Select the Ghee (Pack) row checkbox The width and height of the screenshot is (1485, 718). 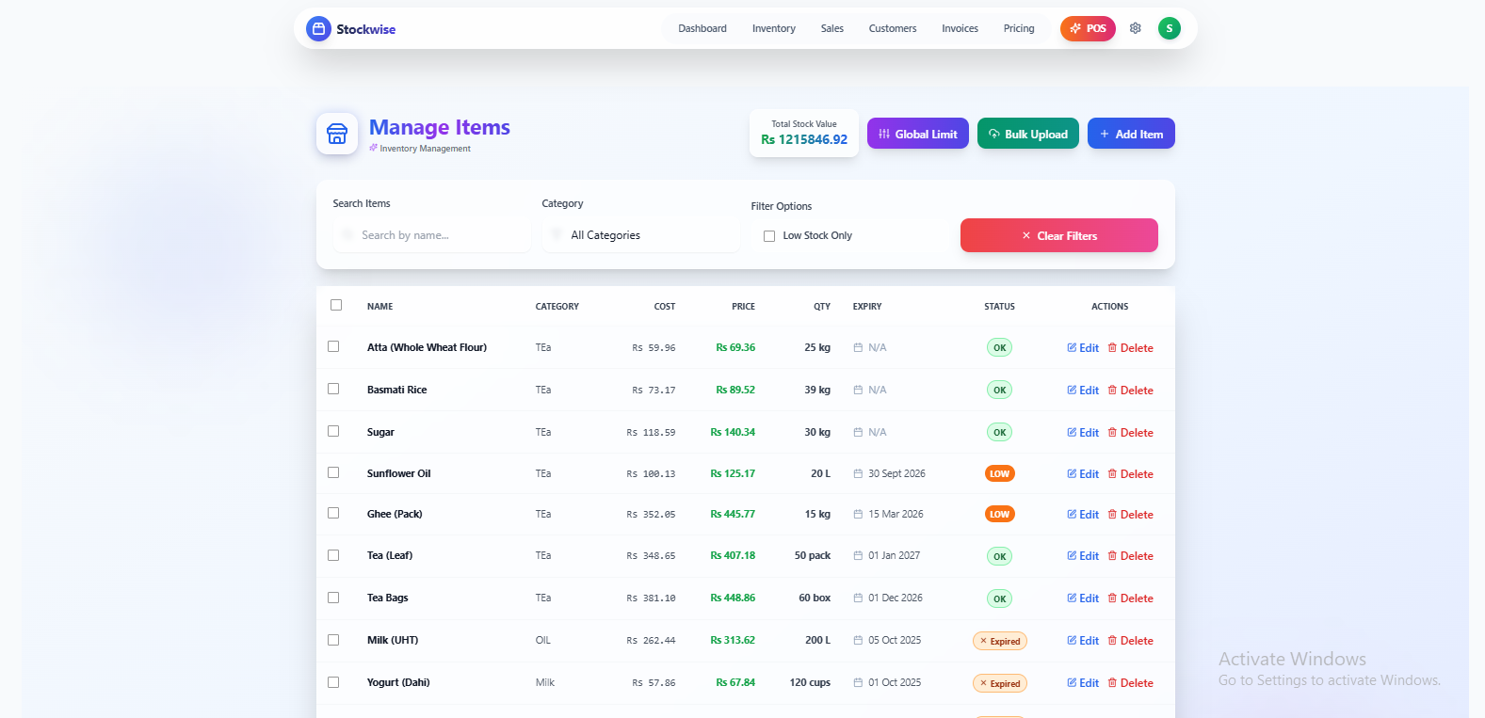click(x=333, y=514)
